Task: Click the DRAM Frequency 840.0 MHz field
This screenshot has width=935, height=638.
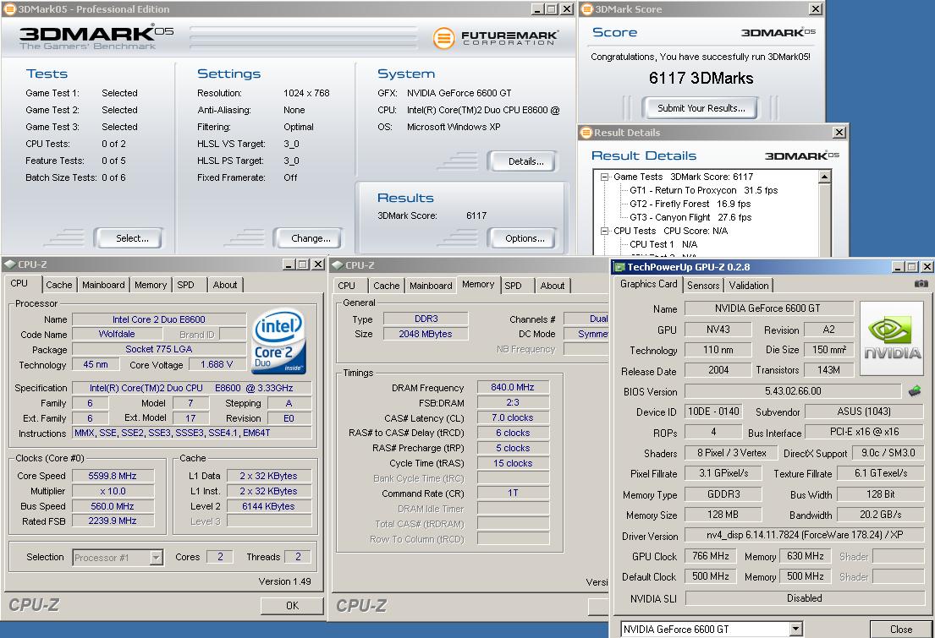Action: pyautogui.click(x=513, y=387)
